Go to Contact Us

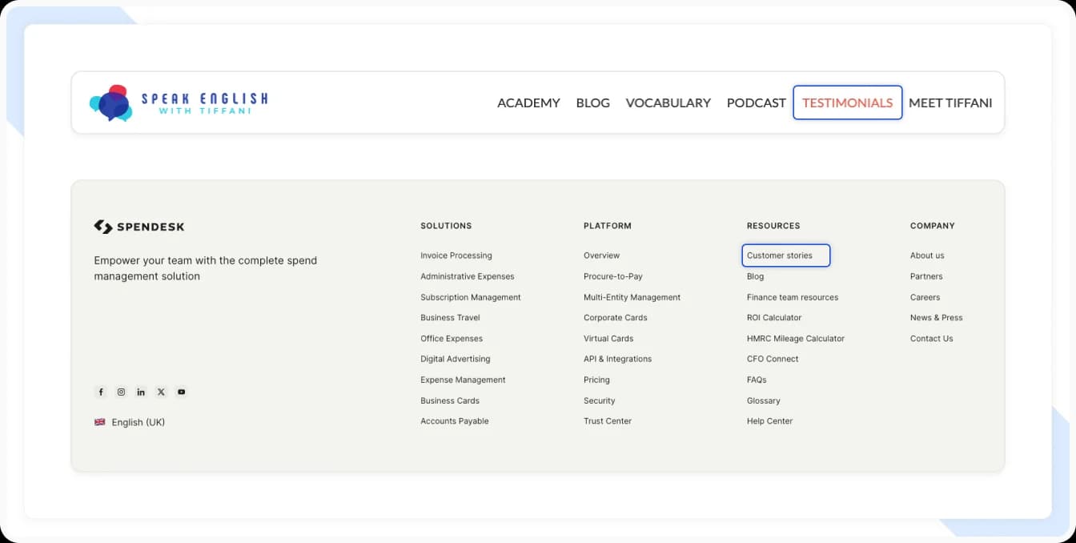point(931,338)
